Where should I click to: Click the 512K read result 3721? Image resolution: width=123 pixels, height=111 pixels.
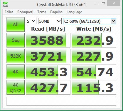click(48, 56)
